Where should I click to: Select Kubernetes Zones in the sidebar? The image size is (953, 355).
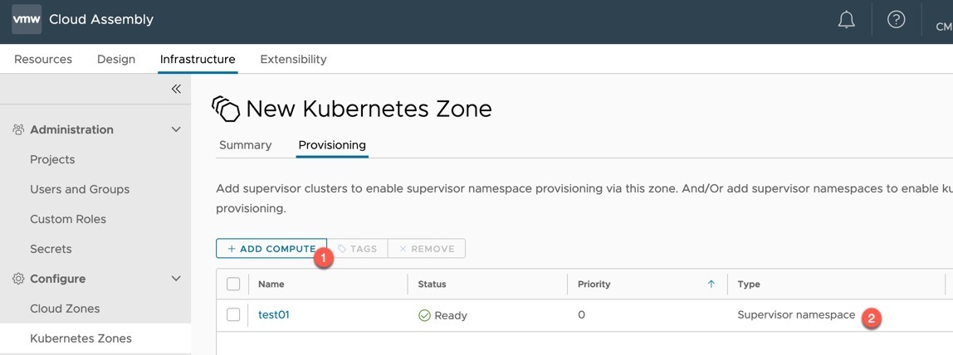click(x=81, y=338)
